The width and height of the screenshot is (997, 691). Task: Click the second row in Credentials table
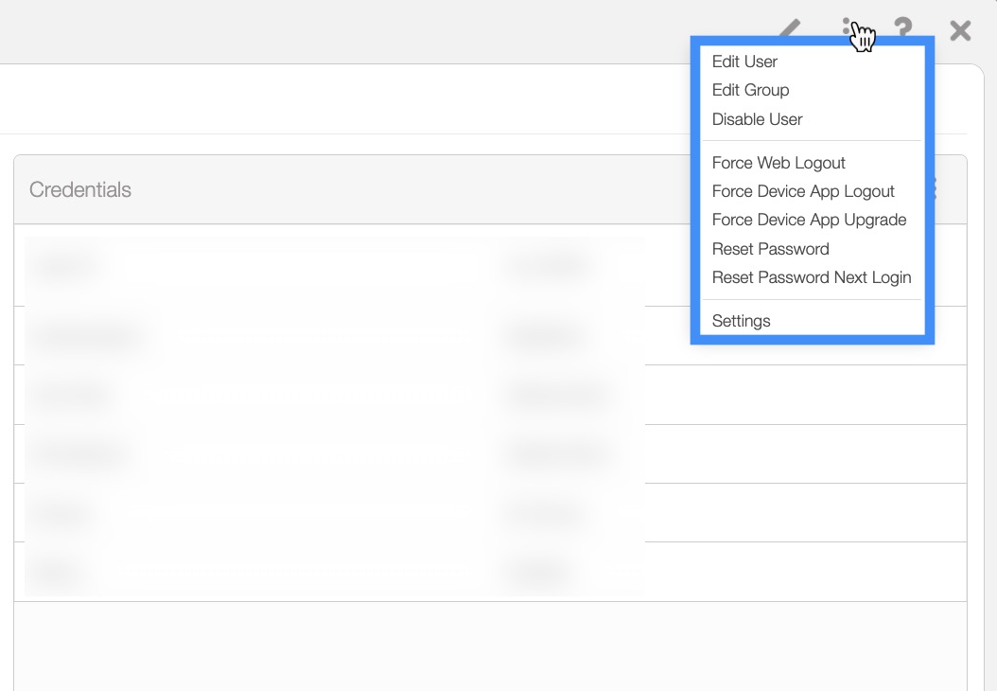(331, 336)
